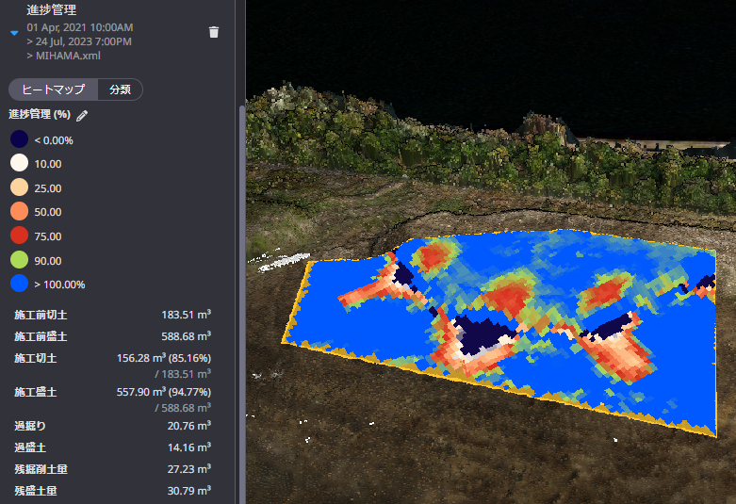Screen dimensions: 736x504
Task: Click the left panel vertical scrollbar
Action: pyautogui.click(x=240, y=283)
